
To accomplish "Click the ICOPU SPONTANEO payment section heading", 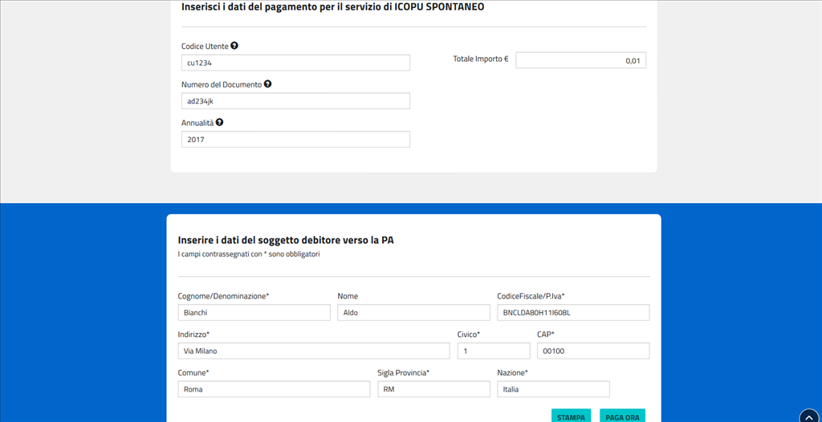I will (332, 7).
